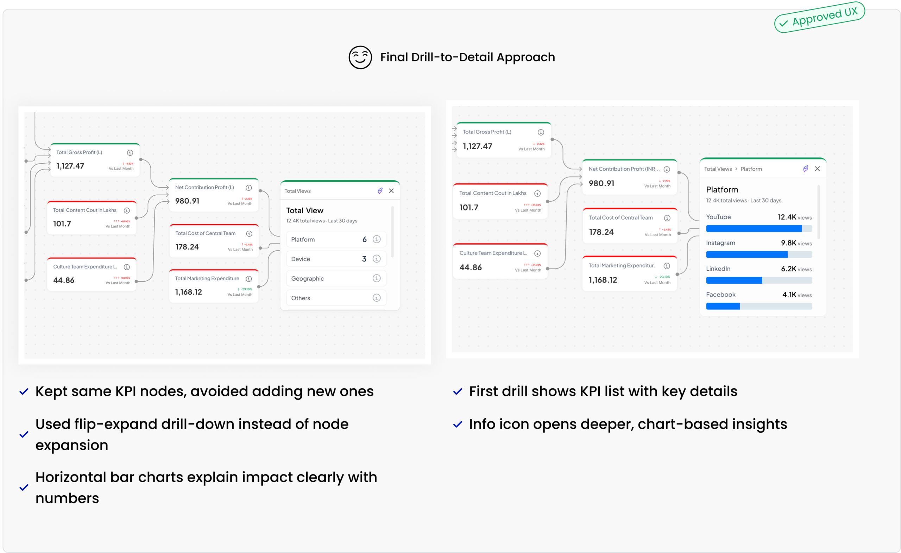This screenshot has height=553, width=901.
Task: Select the Net Contribution Profit (L) card
Action: [x=214, y=195]
